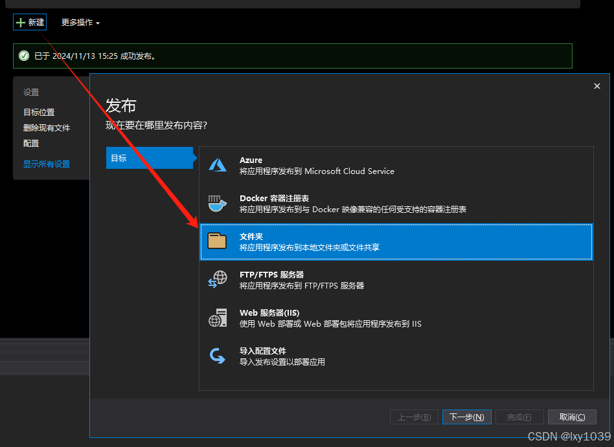The width and height of the screenshot is (614, 447).
Task: Click the 配置 setting label
Action: pyautogui.click(x=31, y=144)
